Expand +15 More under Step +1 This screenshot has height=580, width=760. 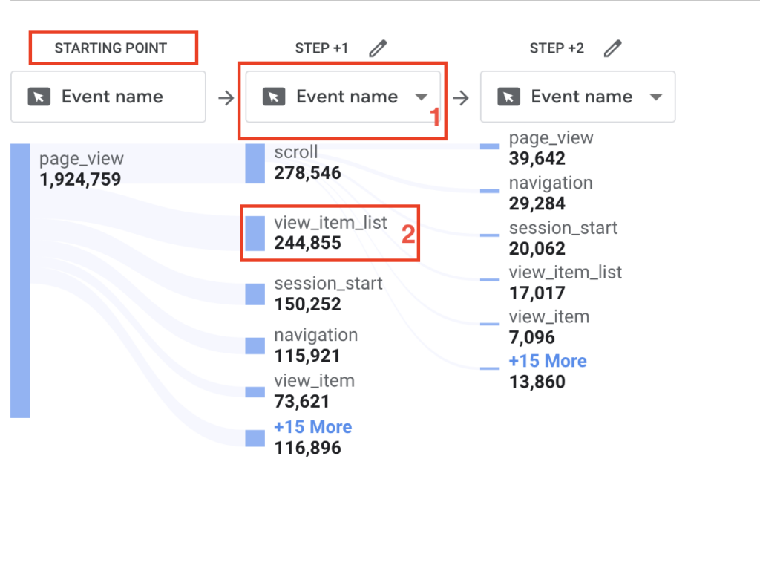tap(312, 427)
